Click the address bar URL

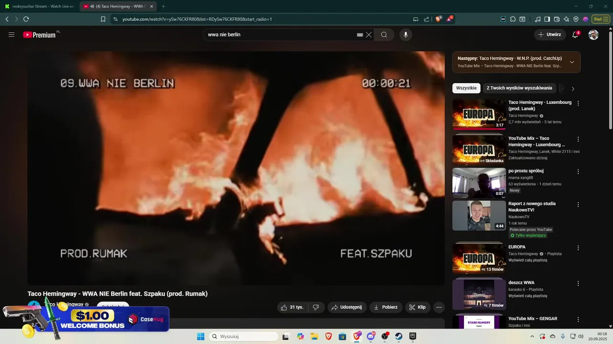coord(197,19)
